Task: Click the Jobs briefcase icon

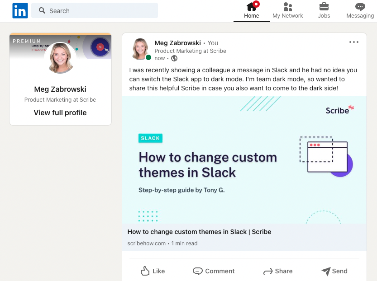Action: click(324, 6)
